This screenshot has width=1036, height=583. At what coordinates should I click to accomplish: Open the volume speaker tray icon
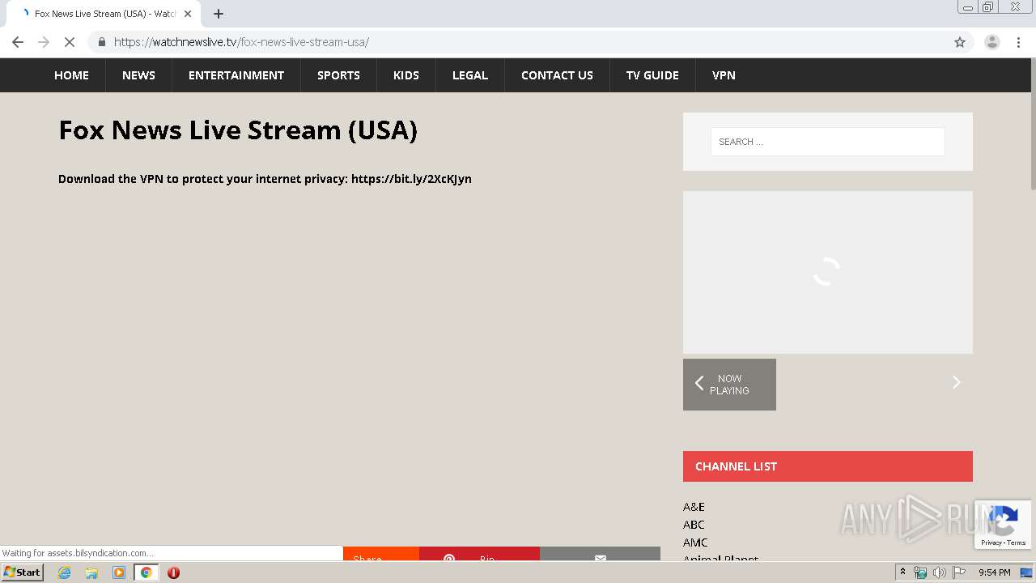point(939,572)
